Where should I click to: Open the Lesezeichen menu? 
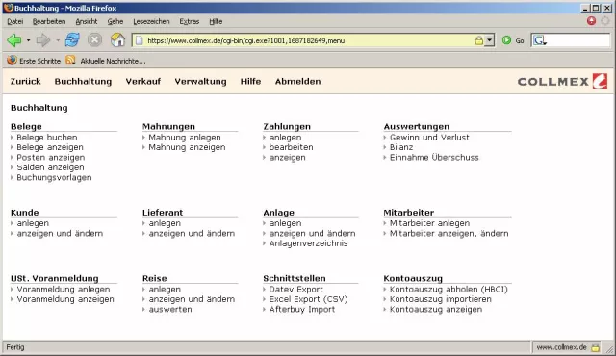[151, 21]
